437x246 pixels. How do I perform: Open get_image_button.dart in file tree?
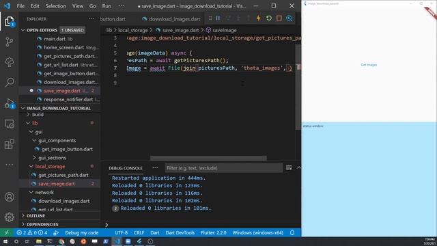point(67,149)
